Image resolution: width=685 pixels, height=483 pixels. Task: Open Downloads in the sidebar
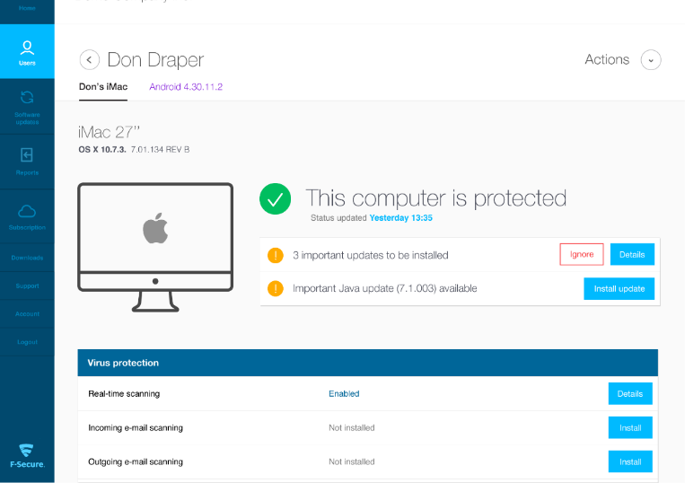pos(27,258)
